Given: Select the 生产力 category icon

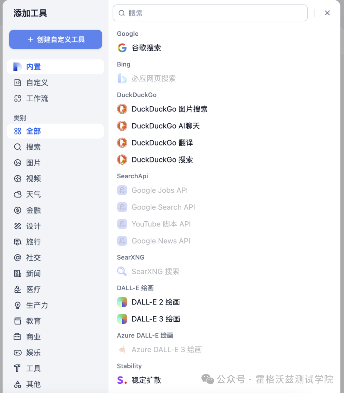Looking at the screenshot, I should [18, 305].
